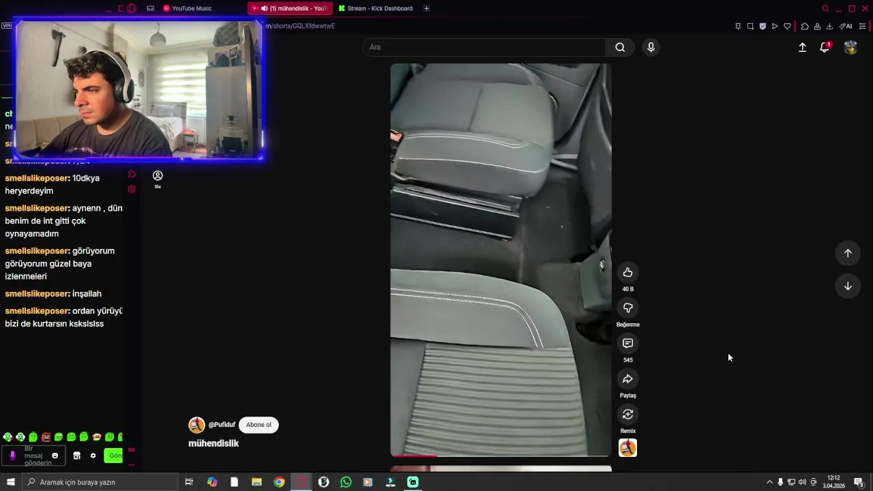Click the browser pin icon
Viewport: 873px width, 491px height.
(x=738, y=26)
